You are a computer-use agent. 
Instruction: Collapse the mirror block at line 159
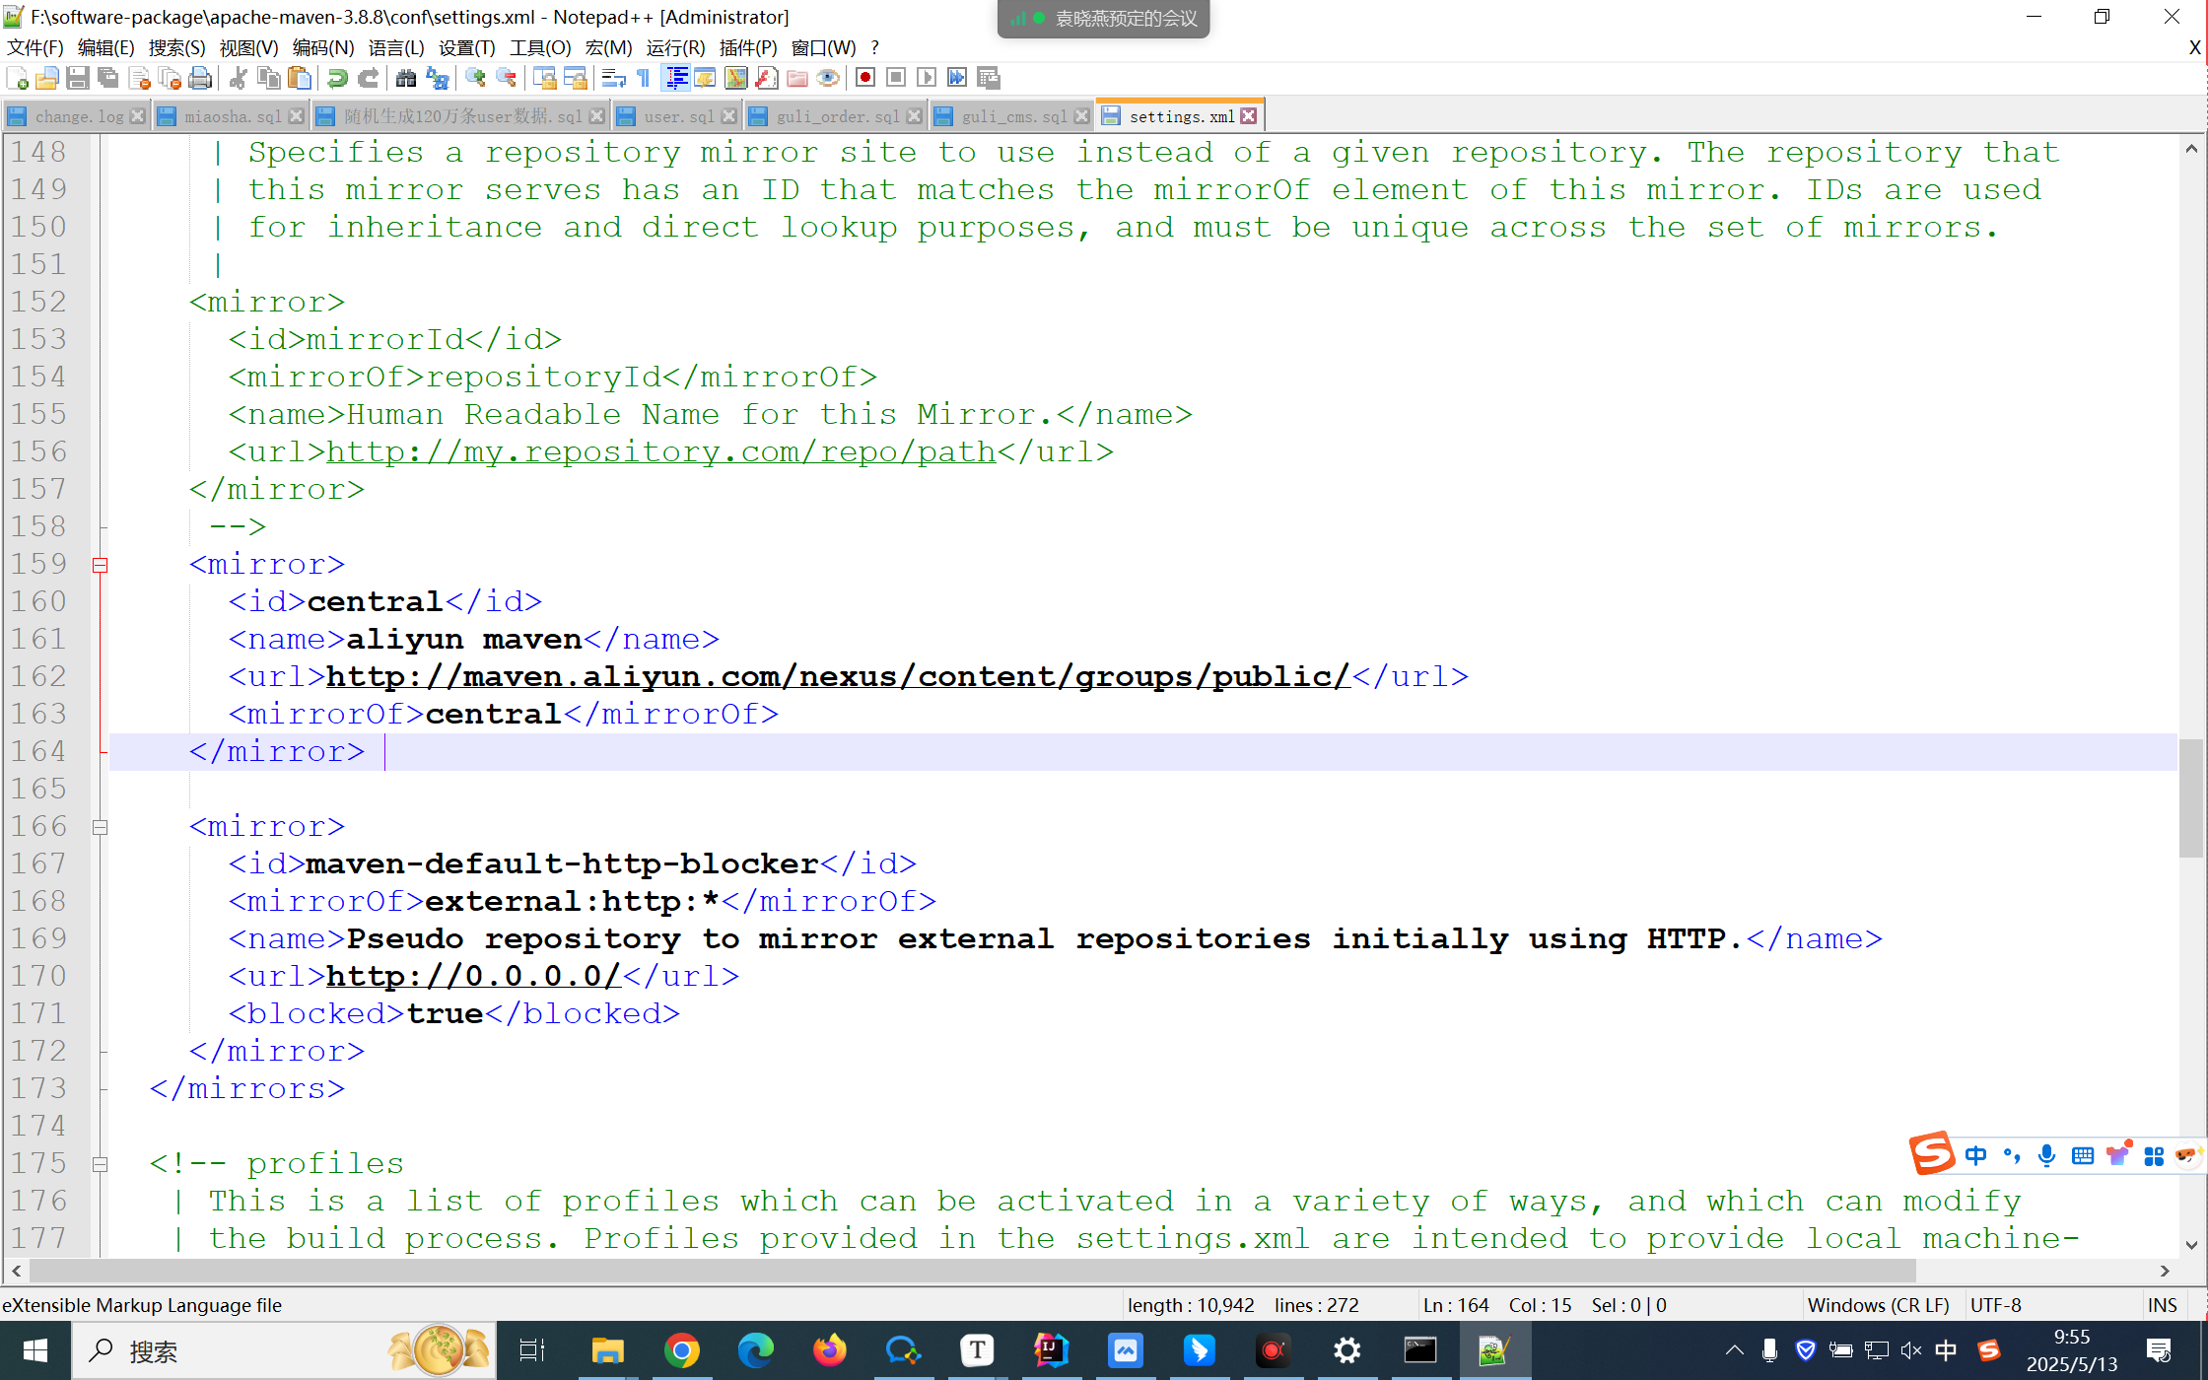click(100, 565)
